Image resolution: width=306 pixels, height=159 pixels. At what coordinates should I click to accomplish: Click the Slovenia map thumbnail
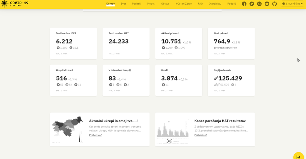68,129
